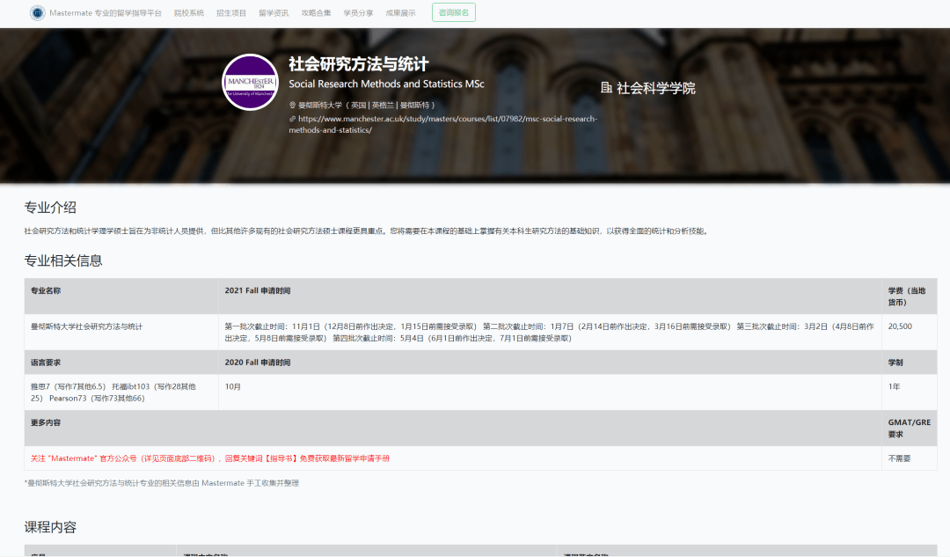Screen dimensions: 950x557
Task: Click the 专业名称 table header cell
Action: pyautogui.click(x=121, y=297)
